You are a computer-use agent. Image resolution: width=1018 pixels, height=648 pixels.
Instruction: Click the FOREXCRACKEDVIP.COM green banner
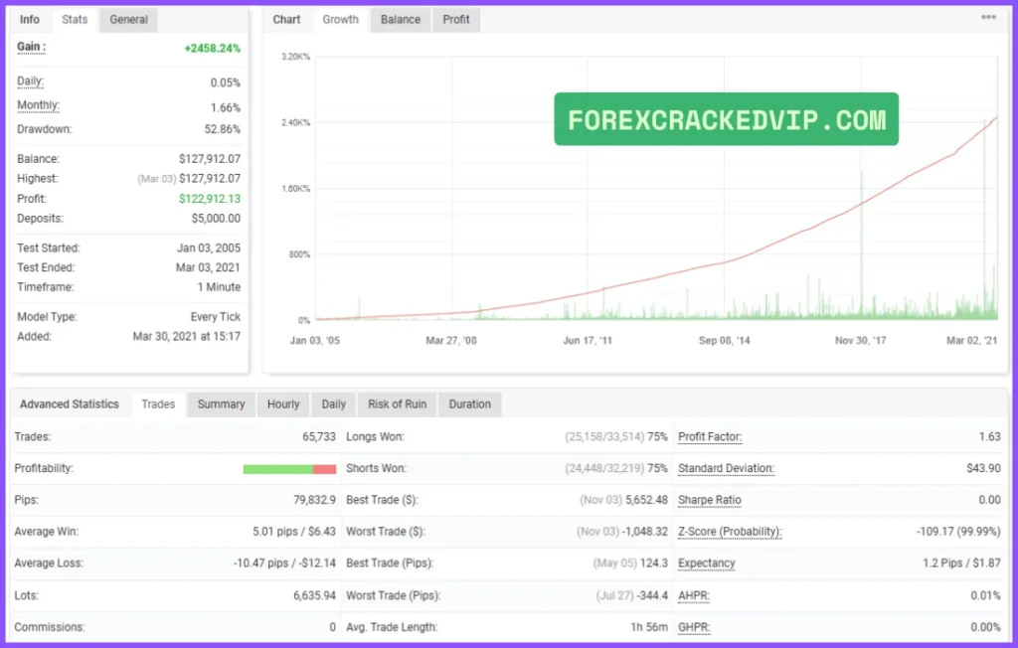click(x=726, y=120)
